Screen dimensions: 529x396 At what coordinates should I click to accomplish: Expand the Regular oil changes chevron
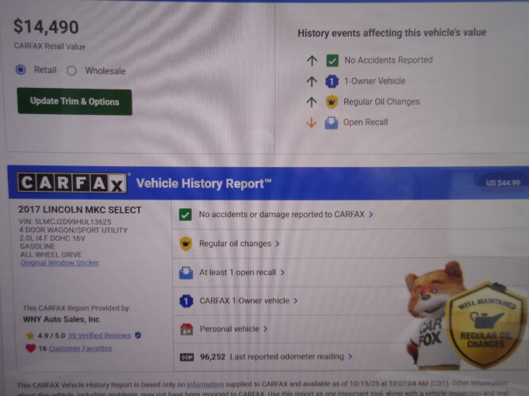(x=278, y=243)
